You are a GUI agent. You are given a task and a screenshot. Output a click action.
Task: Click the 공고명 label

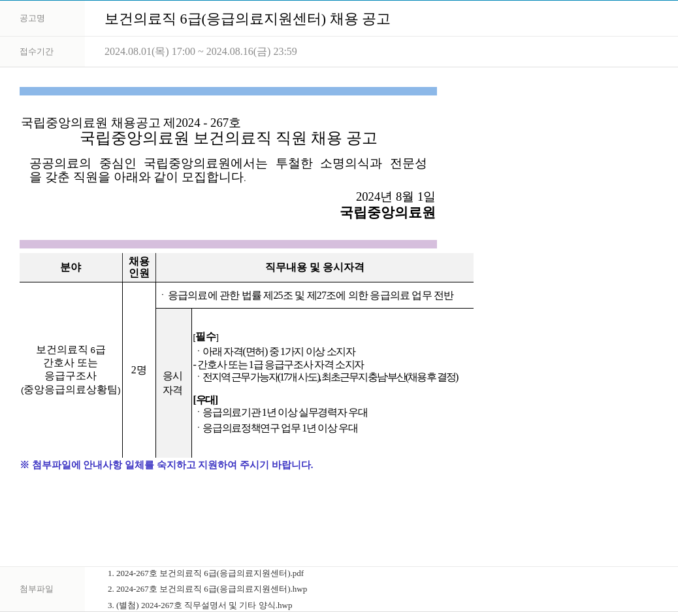32,18
